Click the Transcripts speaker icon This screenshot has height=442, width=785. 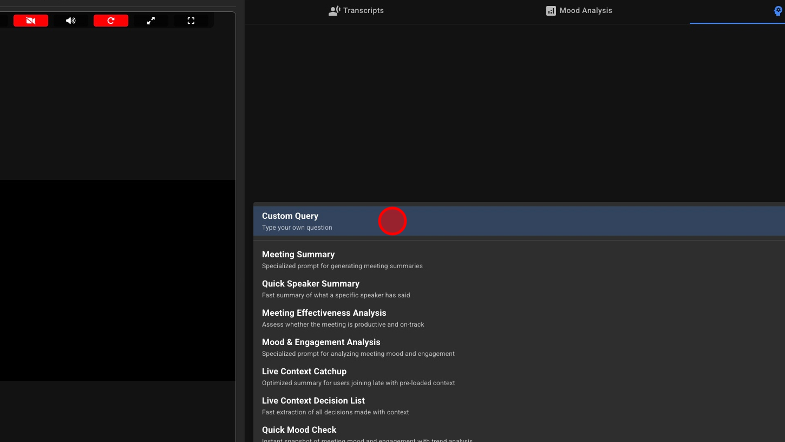[335, 11]
